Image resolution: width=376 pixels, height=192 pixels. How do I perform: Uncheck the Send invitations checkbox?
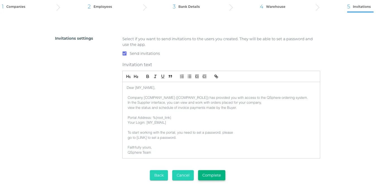tap(125, 53)
